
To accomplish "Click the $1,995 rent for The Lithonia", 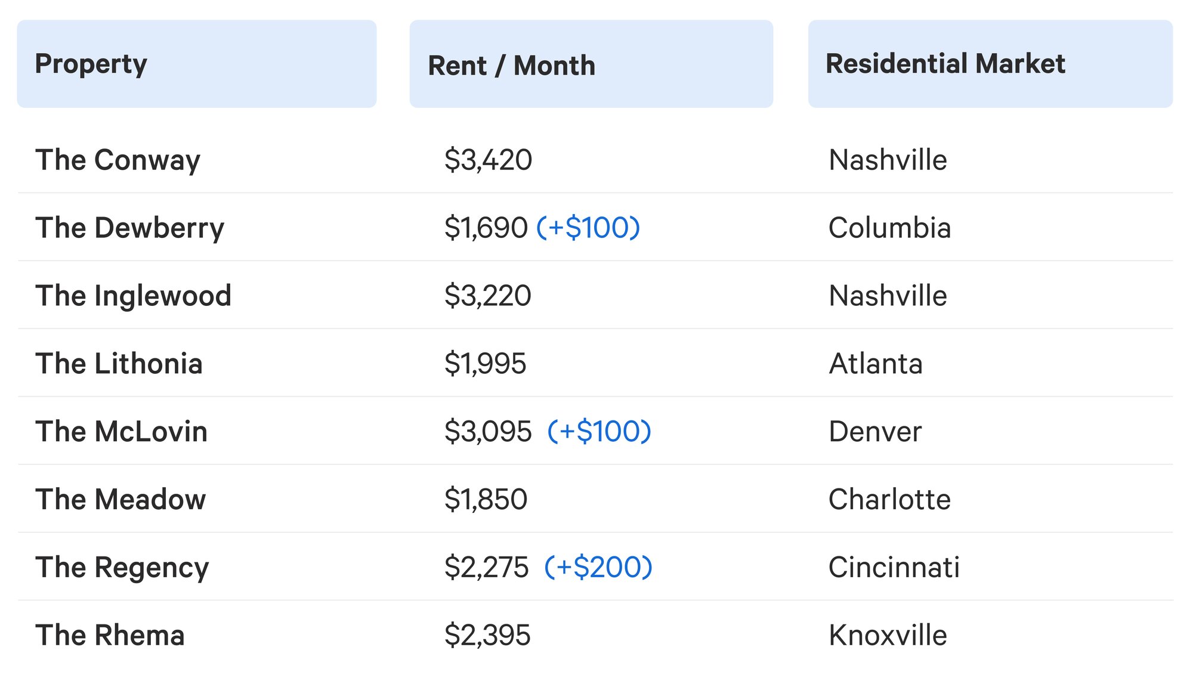I will click(x=486, y=364).
